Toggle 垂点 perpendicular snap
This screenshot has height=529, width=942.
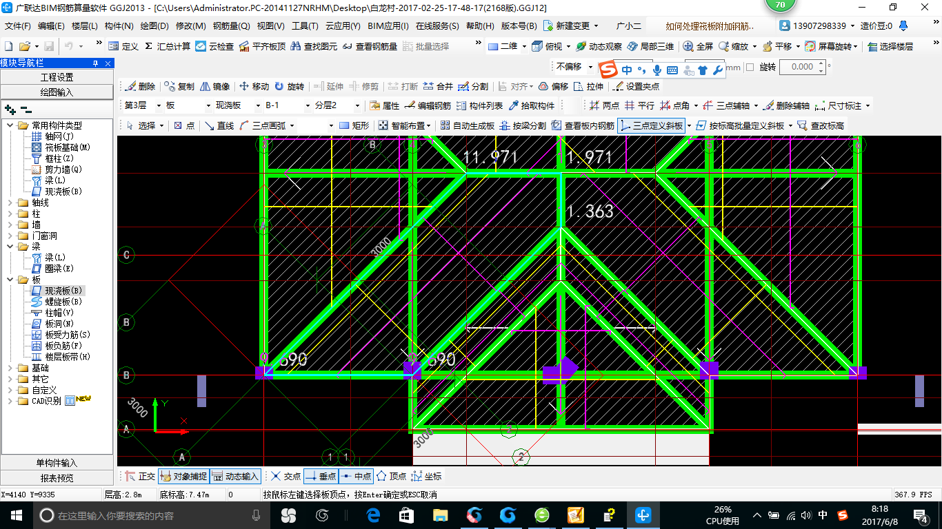pos(321,476)
